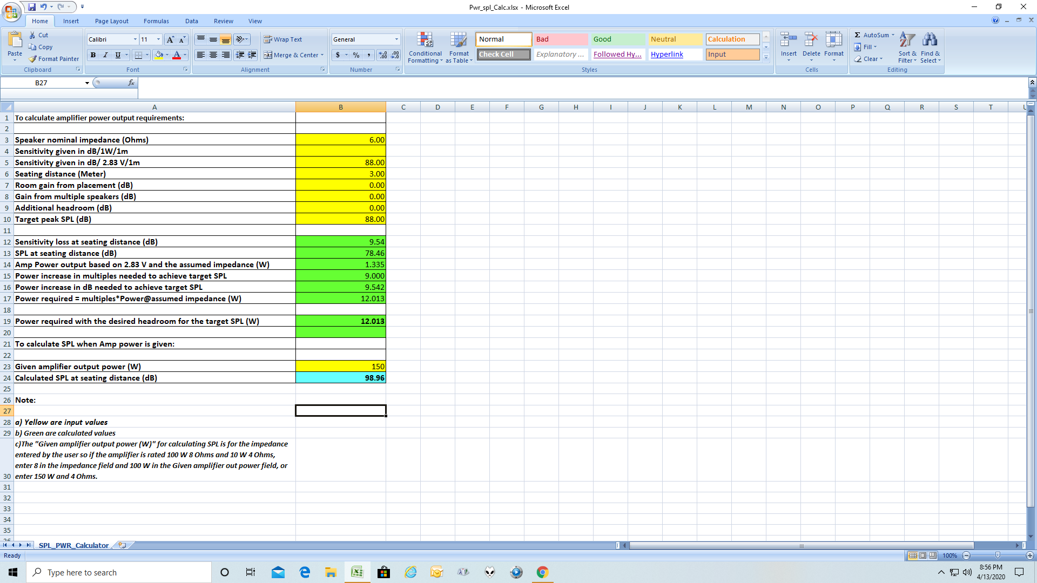Screen dimensions: 1037x583
Task: Click the Shrink Font icon
Action: [182, 39]
